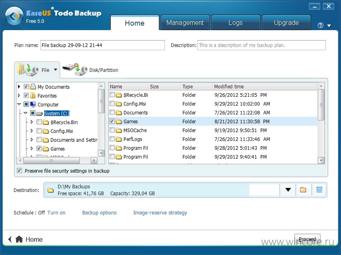Expand the My Documents tree node
341x255 pixels.
[x=19, y=87]
